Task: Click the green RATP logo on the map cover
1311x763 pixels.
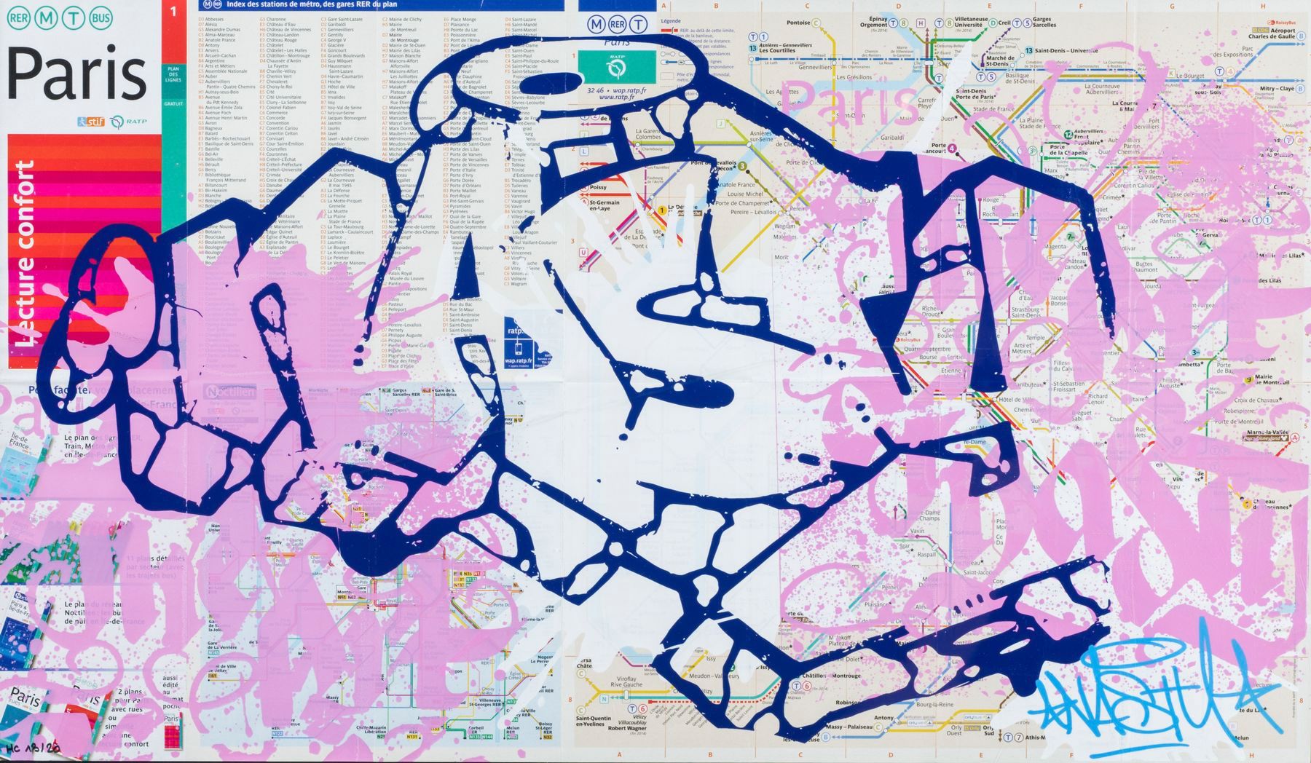Action: [x=618, y=68]
